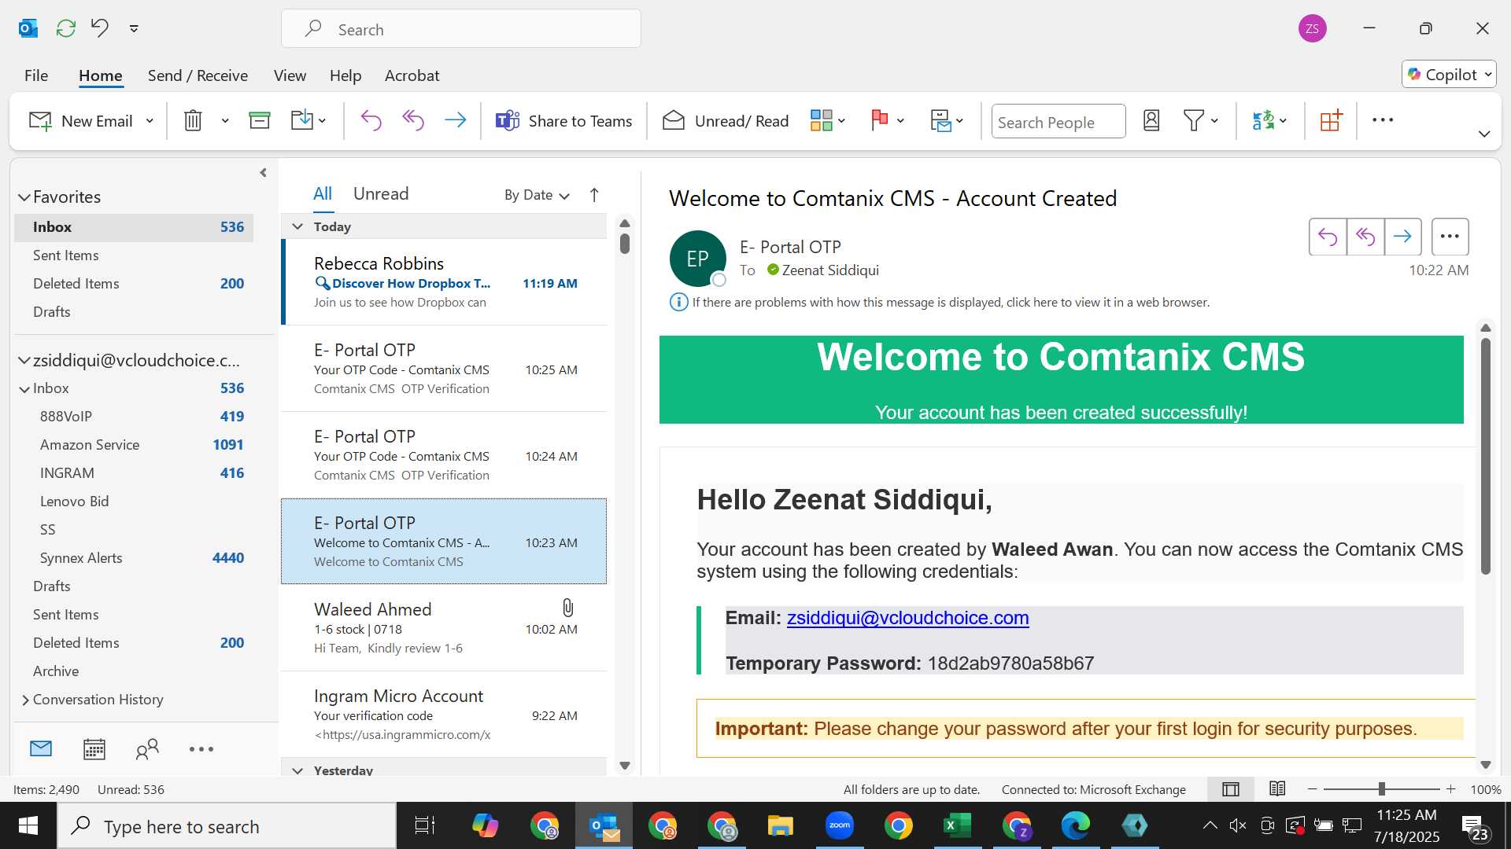Open New Email dropdown arrow

[150, 121]
